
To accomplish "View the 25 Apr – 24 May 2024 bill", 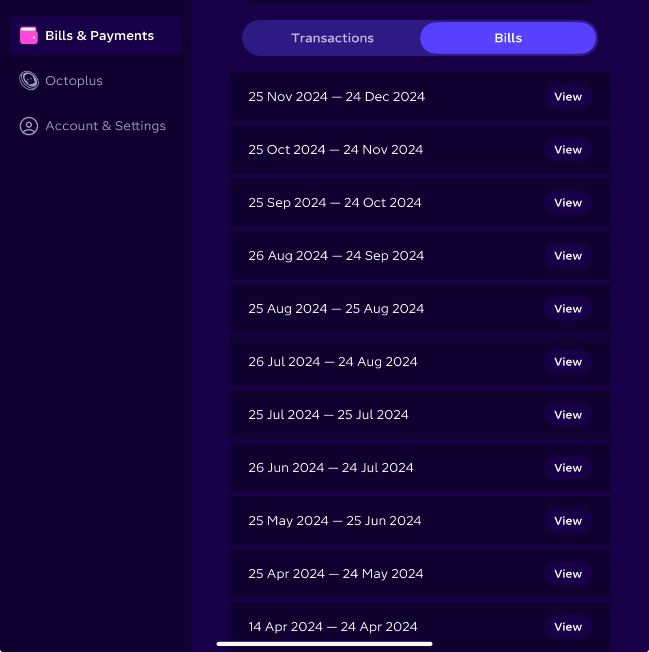I will click(x=568, y=574).
